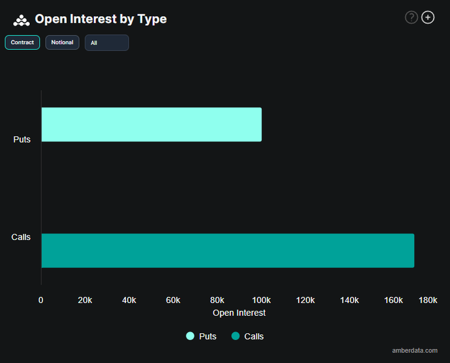Open the amberdata.com link
This screenshot has width=450, height=363.
pos(415,350)
